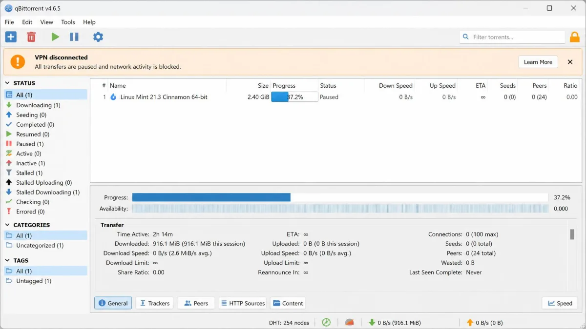
Task: Click the qBittorrent logo in title bar
Action: pos(8,8)
